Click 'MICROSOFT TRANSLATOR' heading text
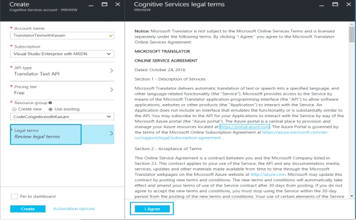Viewport: 356px width, 220px height. click(162, 51)
